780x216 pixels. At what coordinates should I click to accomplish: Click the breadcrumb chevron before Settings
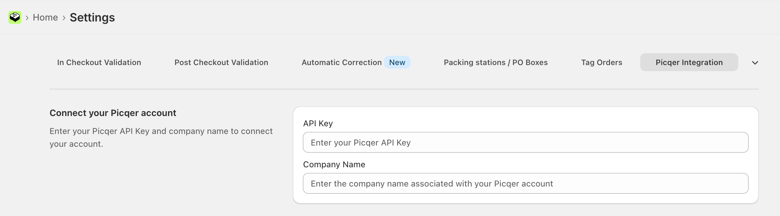pyautogui.click(x=64, y=18)
